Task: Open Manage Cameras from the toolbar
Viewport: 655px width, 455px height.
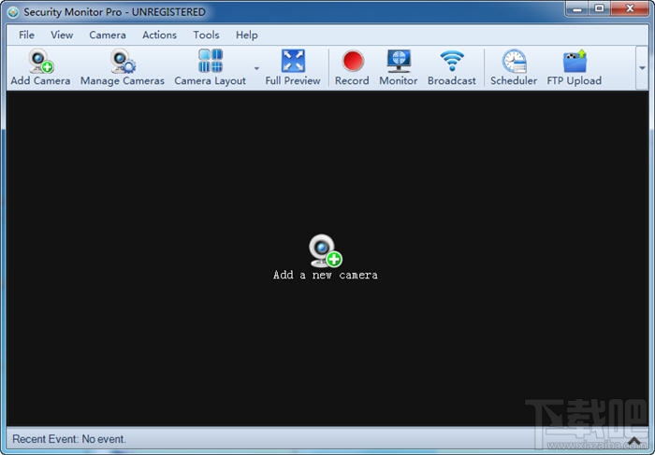Action: 123,67
